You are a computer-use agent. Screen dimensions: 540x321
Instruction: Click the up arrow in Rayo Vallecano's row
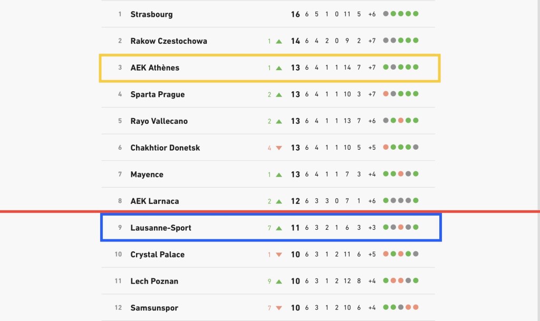click(279, 121)
